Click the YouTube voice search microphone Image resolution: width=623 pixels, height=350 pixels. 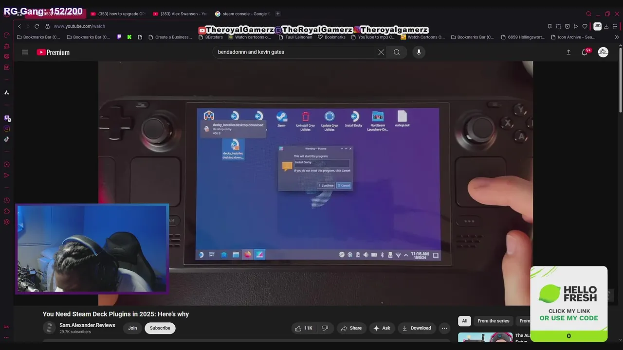pyautogui.click(x=419, y=52)
